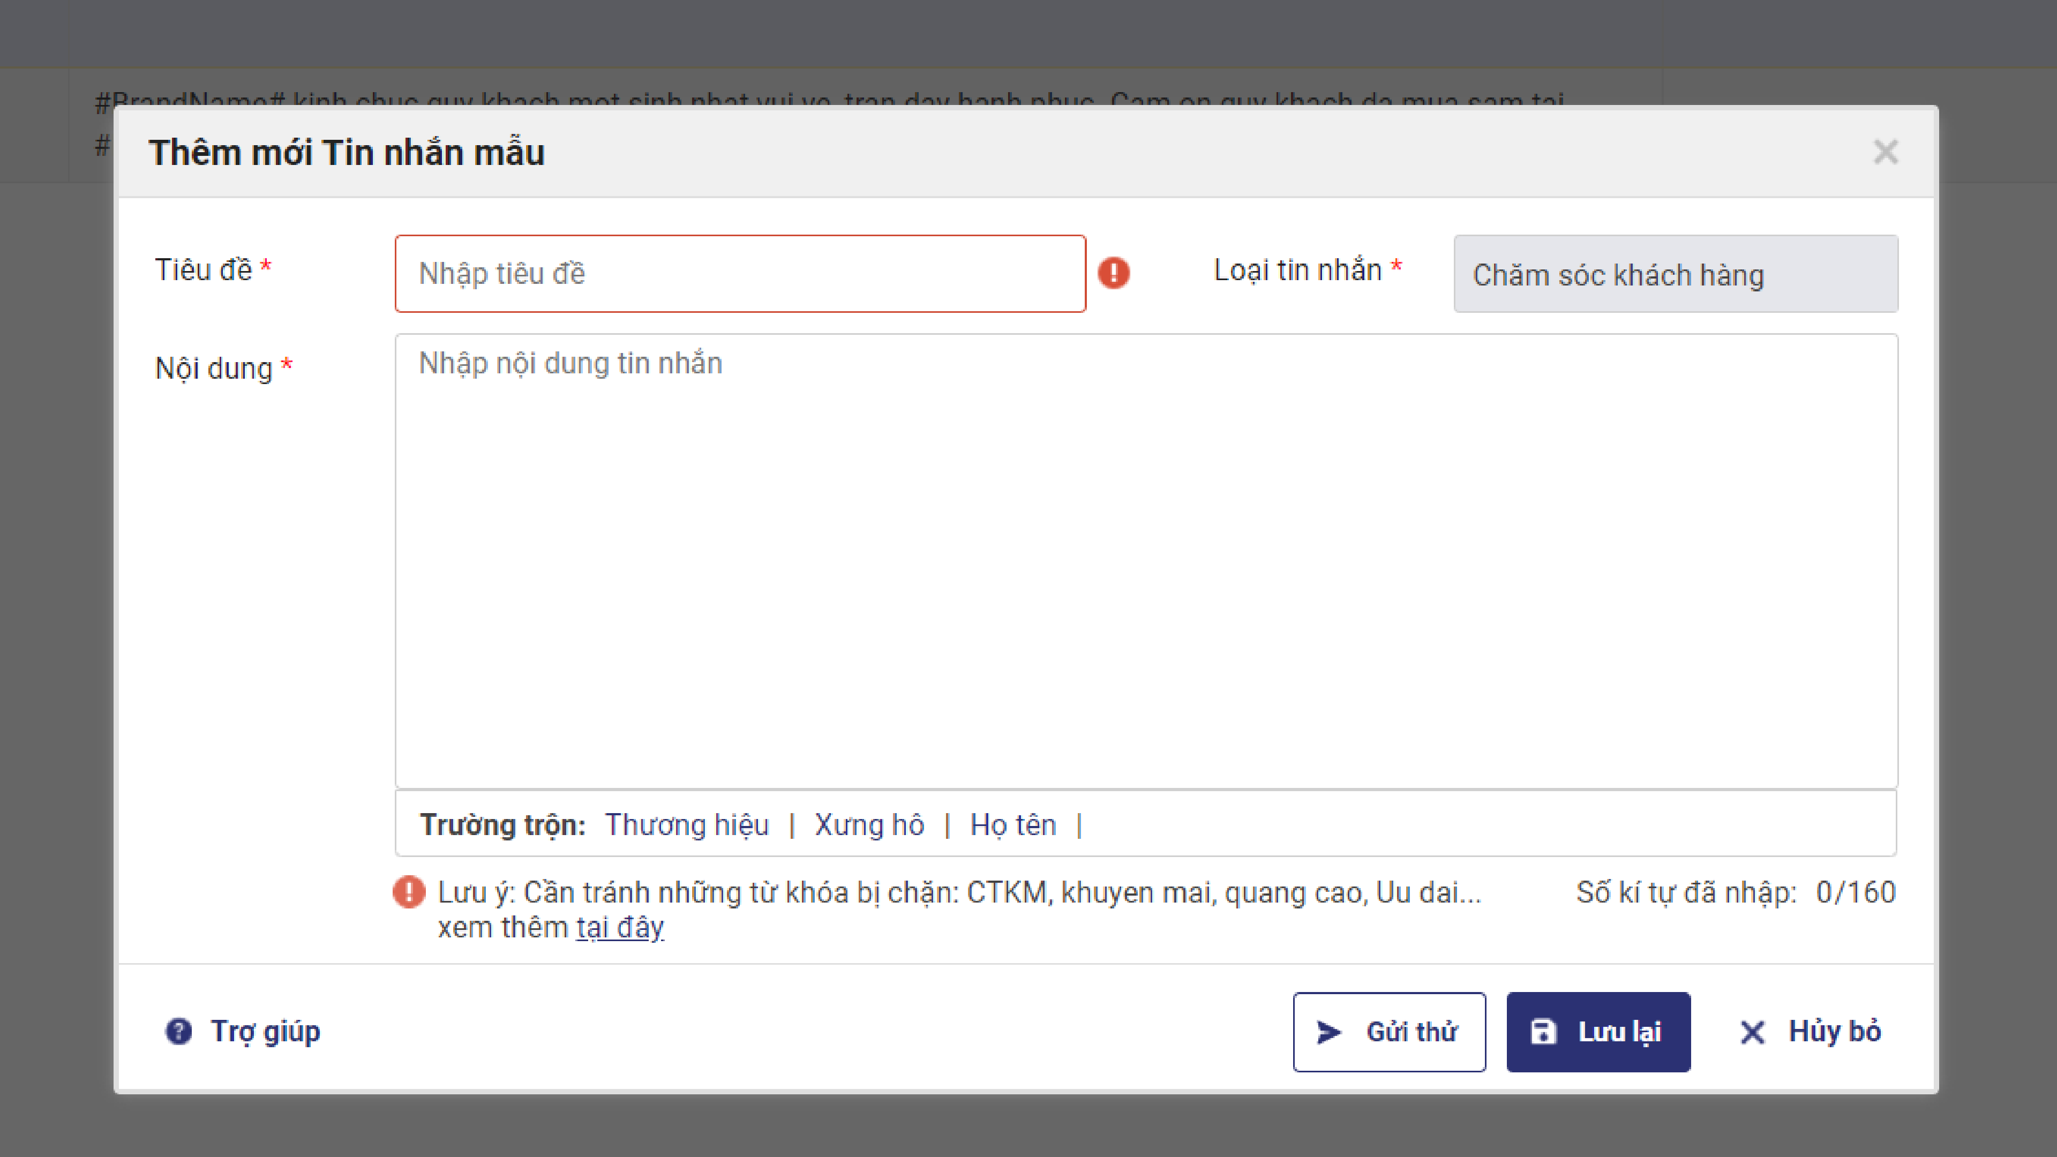The height and width of the screenshot is (1157, 2057).
Task: Click the red error icon beside title field
Action: click(1113, 273)
